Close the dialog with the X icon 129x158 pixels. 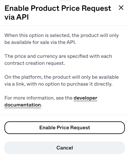coord(121,8)
